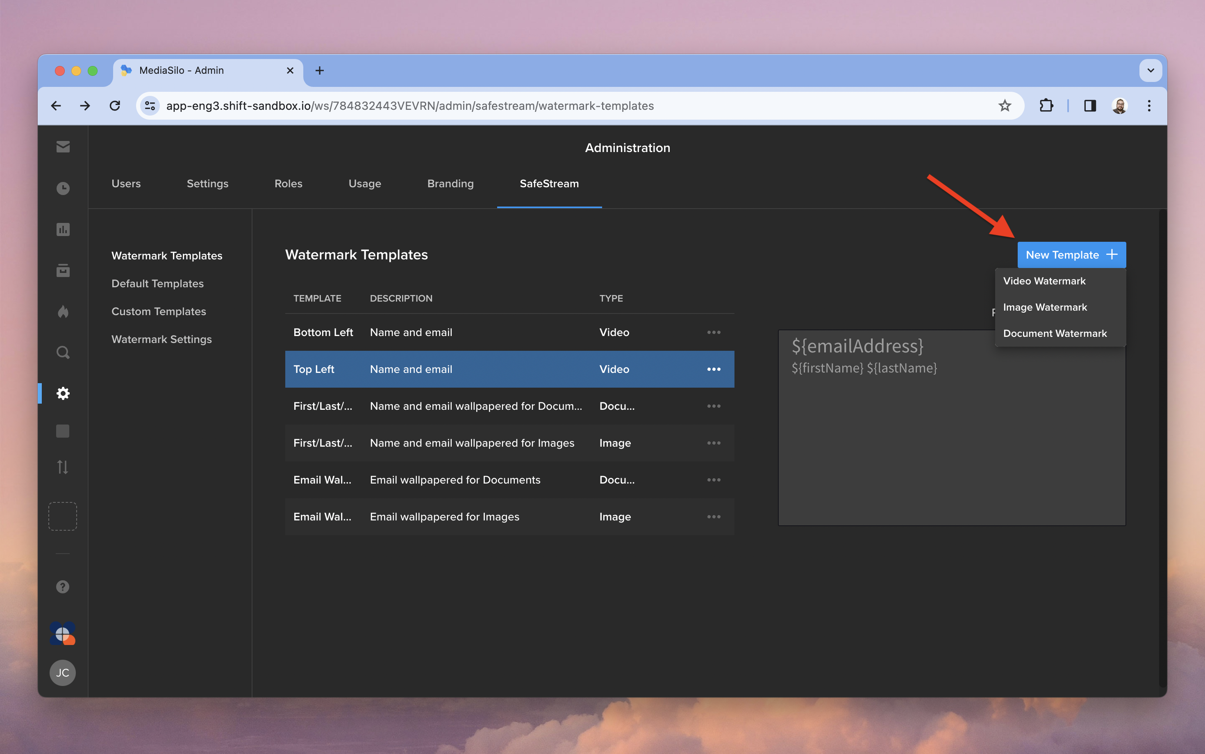Open options for Name and email wallpapered Images row
This screenshot has width=1205, height=754.
tap(714, 443)
